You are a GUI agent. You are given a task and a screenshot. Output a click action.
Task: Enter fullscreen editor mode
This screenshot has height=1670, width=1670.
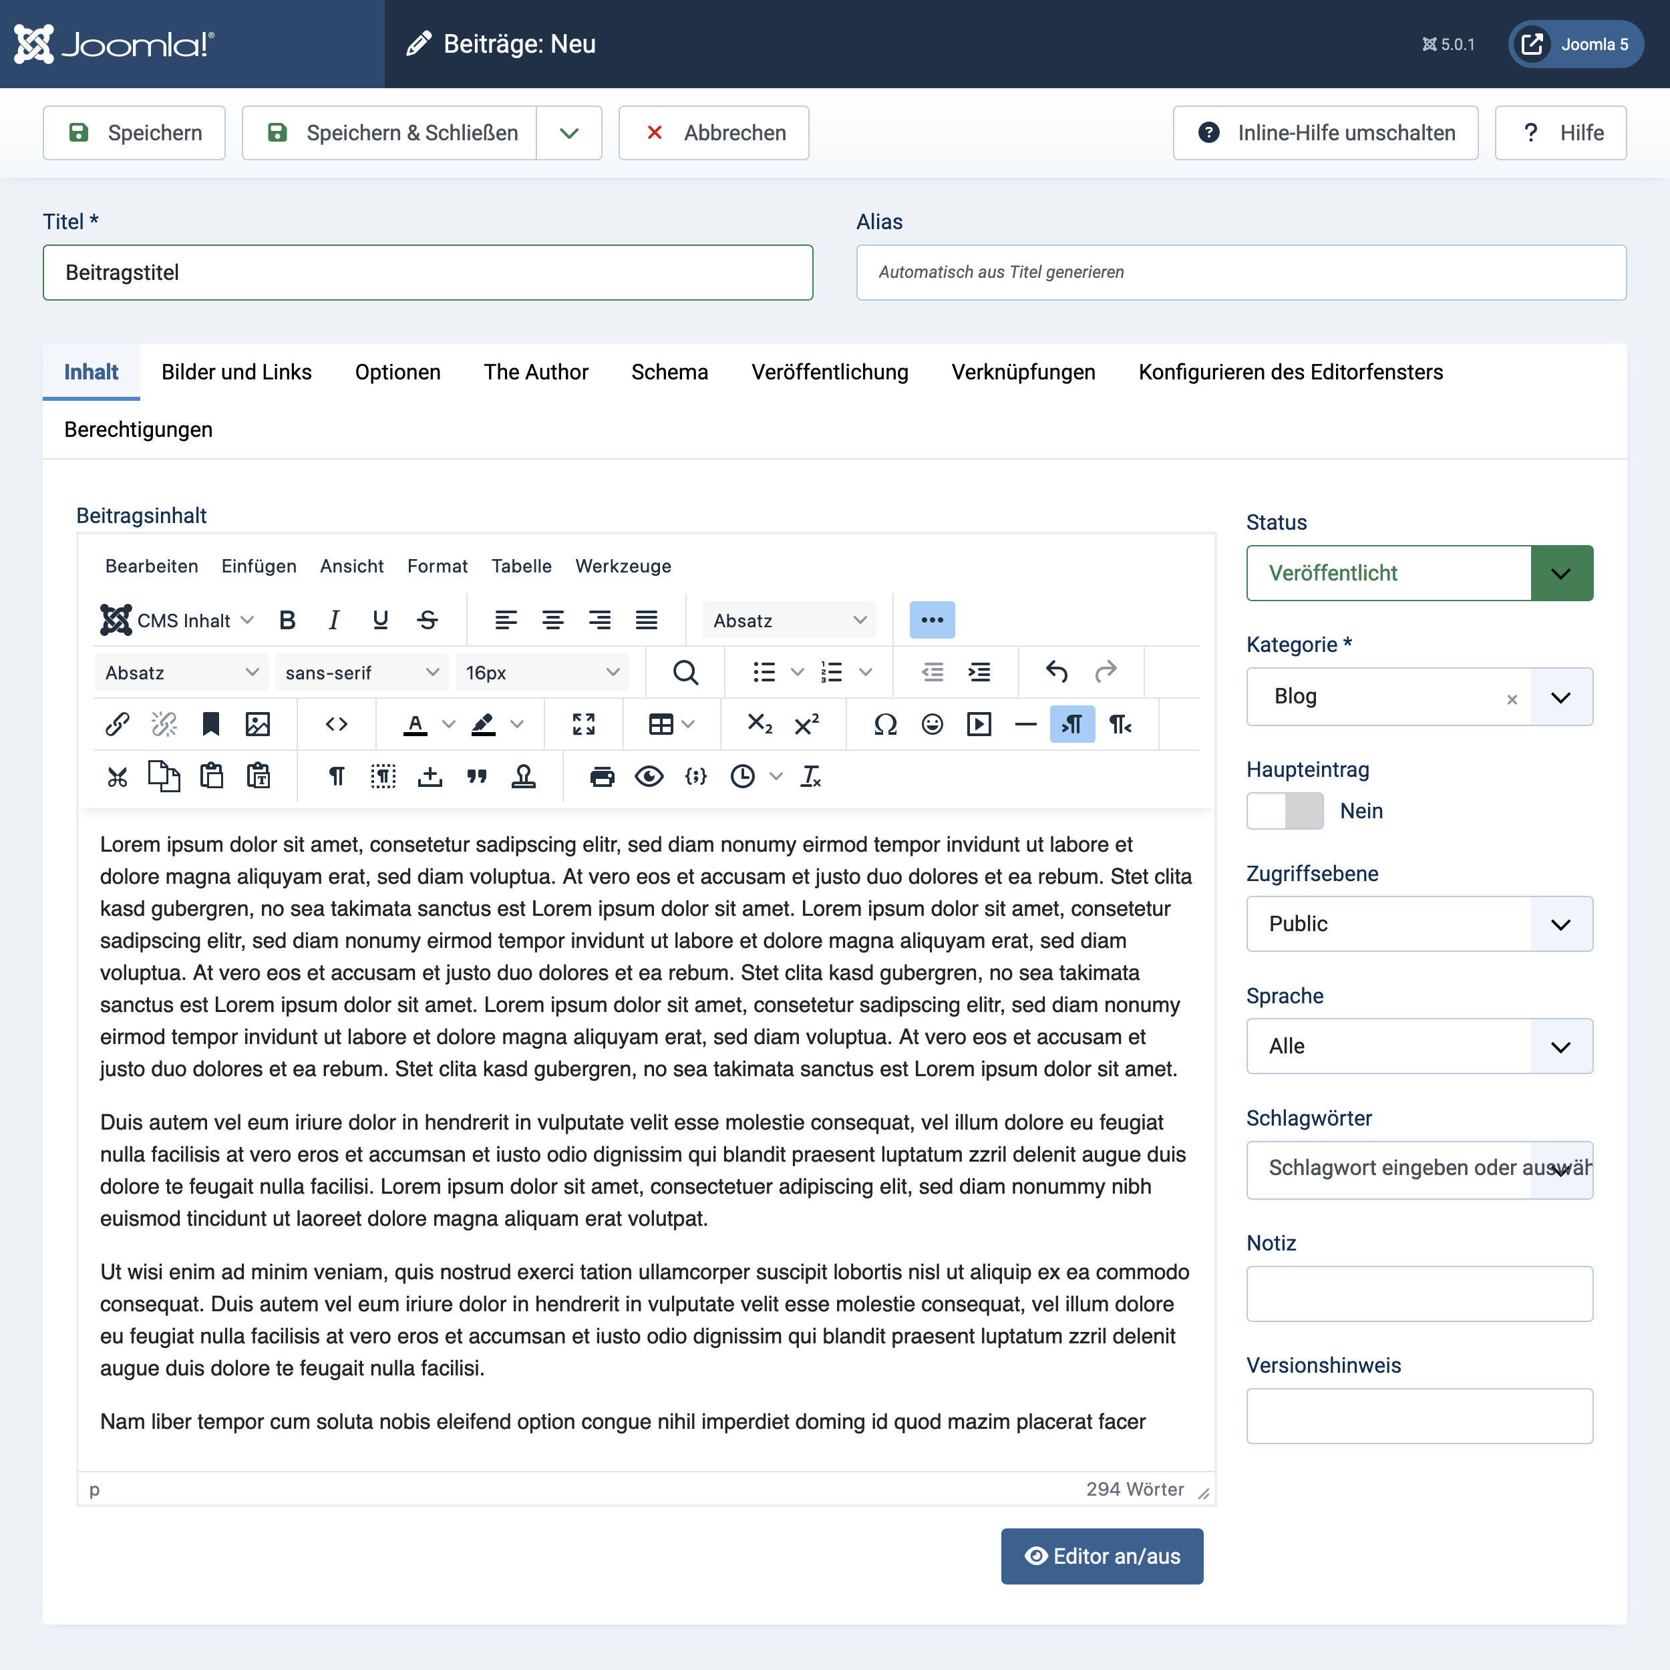tap(583, 723)
